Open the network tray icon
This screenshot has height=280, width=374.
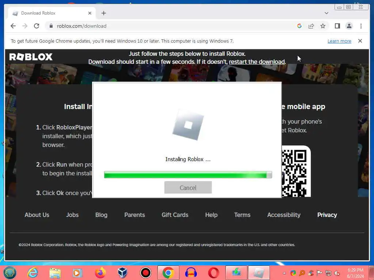(x=328, y=273)
